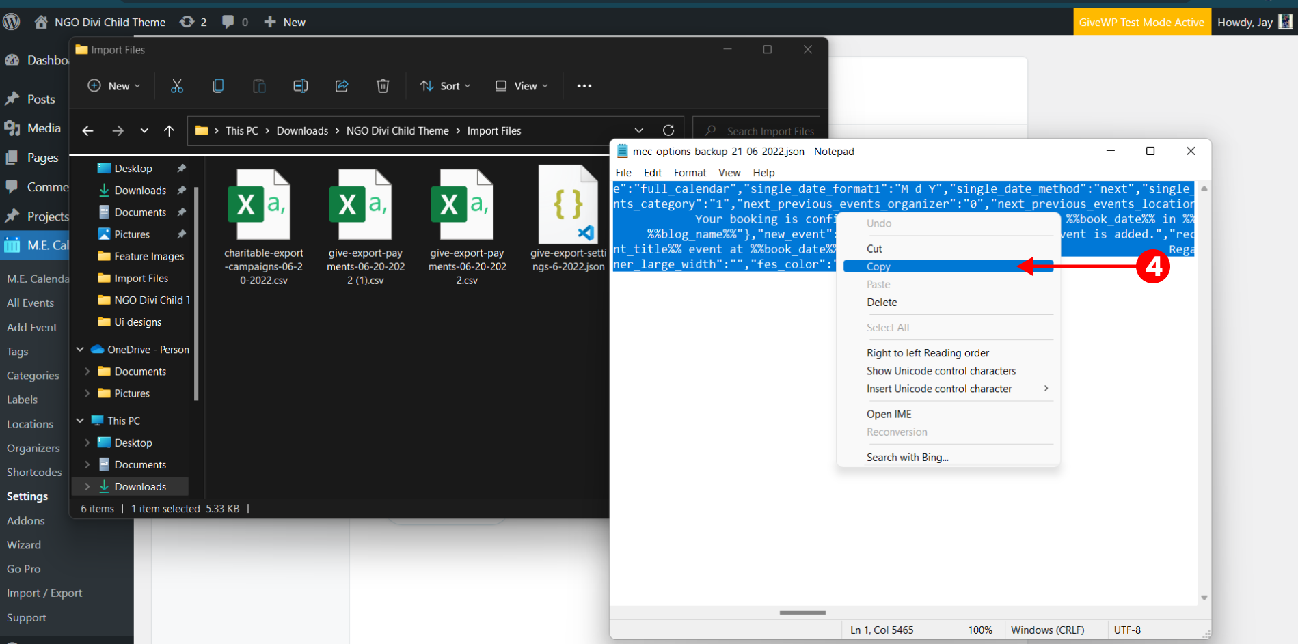This screenshot has height=644, width=1298.
Task: Click the Howdy, Jay account menu
Action: click(x=1254, y=22)
